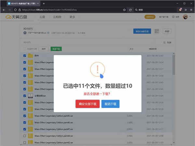Open the Firefox hamburger menu
This screenshot has width=195, height=146.
click(x=190, y=10)
